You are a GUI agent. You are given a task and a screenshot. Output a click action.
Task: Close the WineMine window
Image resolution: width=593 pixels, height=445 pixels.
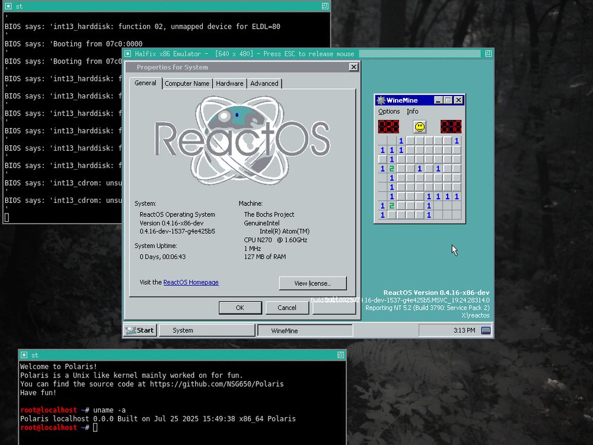pyautogui.click(x=458, y=100)
